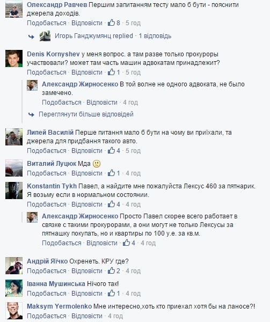Click reply arrow icon beside Игорь Ганджумянц replied
Viewport: 270px width, 322px height.
(31, 36)
